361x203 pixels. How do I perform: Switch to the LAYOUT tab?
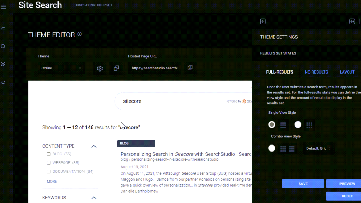pyautogui.click(x=347, y=72)
